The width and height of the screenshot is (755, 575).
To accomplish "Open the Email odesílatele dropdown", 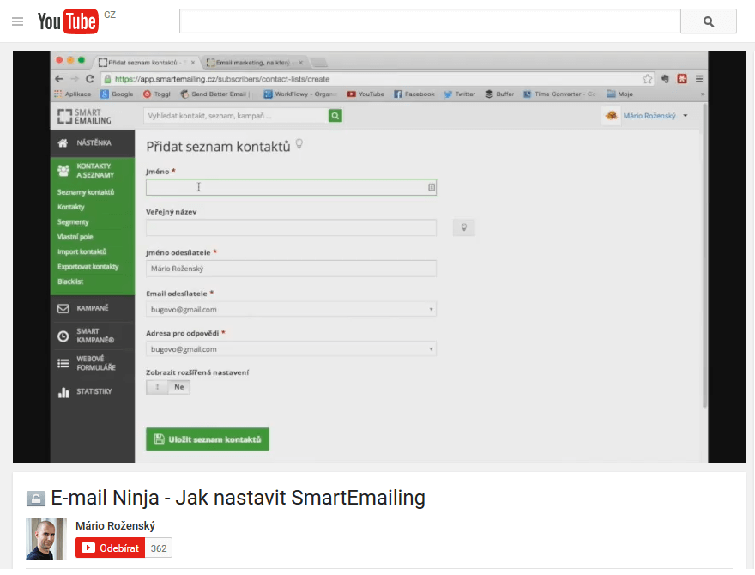I will 291,309.
